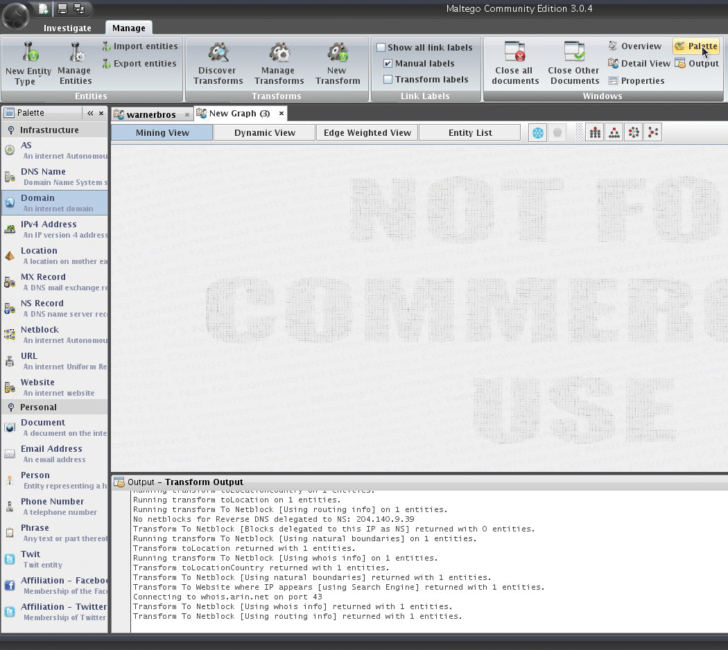
Task: Click the Import entities button
Action: click(x=141, y=46)
